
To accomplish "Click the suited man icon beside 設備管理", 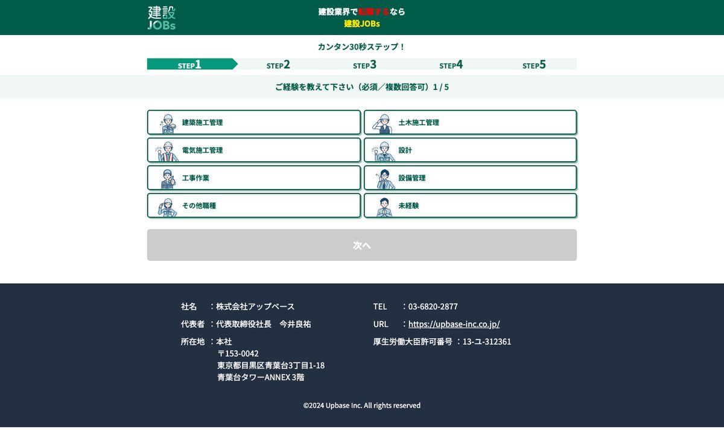I will click(384, 178).
